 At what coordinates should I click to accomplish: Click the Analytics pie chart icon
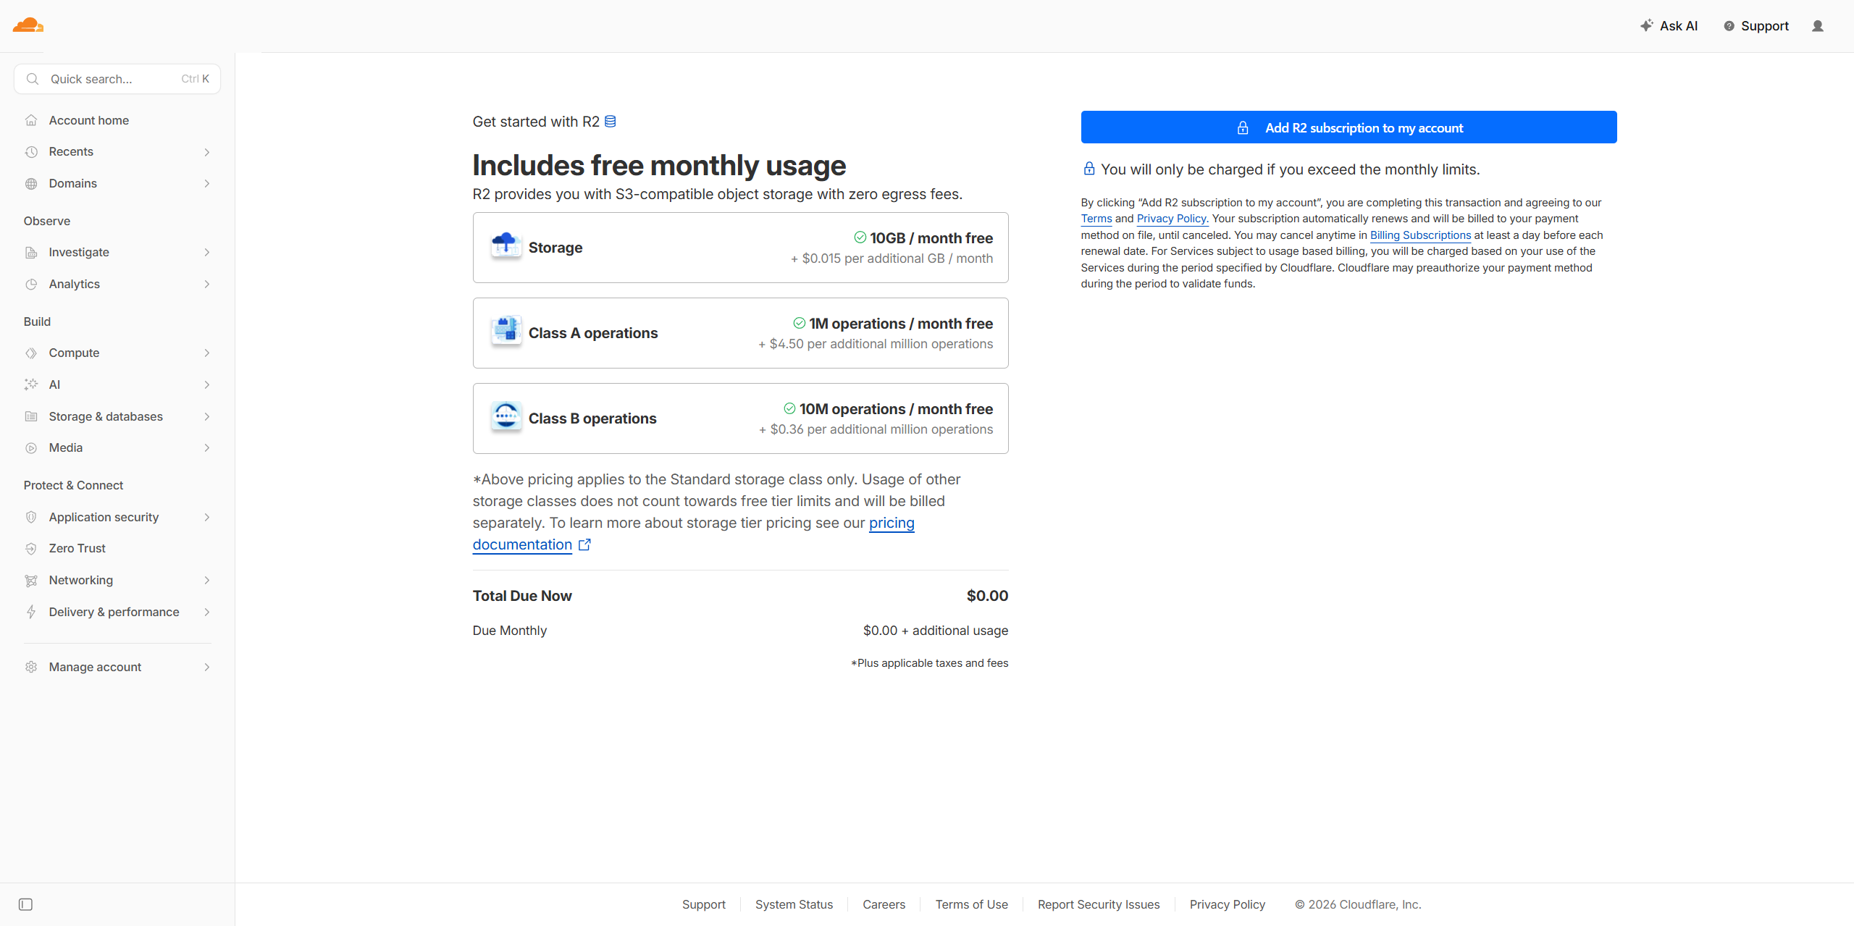click(x=31, y=285)
